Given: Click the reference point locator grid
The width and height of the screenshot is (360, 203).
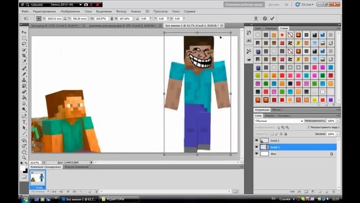Looking at the screenshot, I should coord(39,19).
